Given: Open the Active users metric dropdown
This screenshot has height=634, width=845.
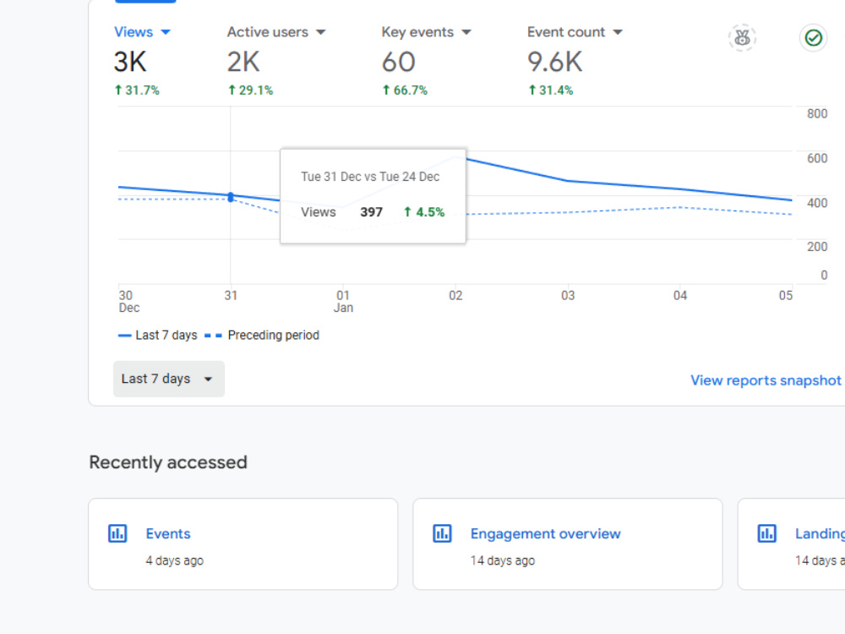Looking at the screenshot, I should coord(276,32).
